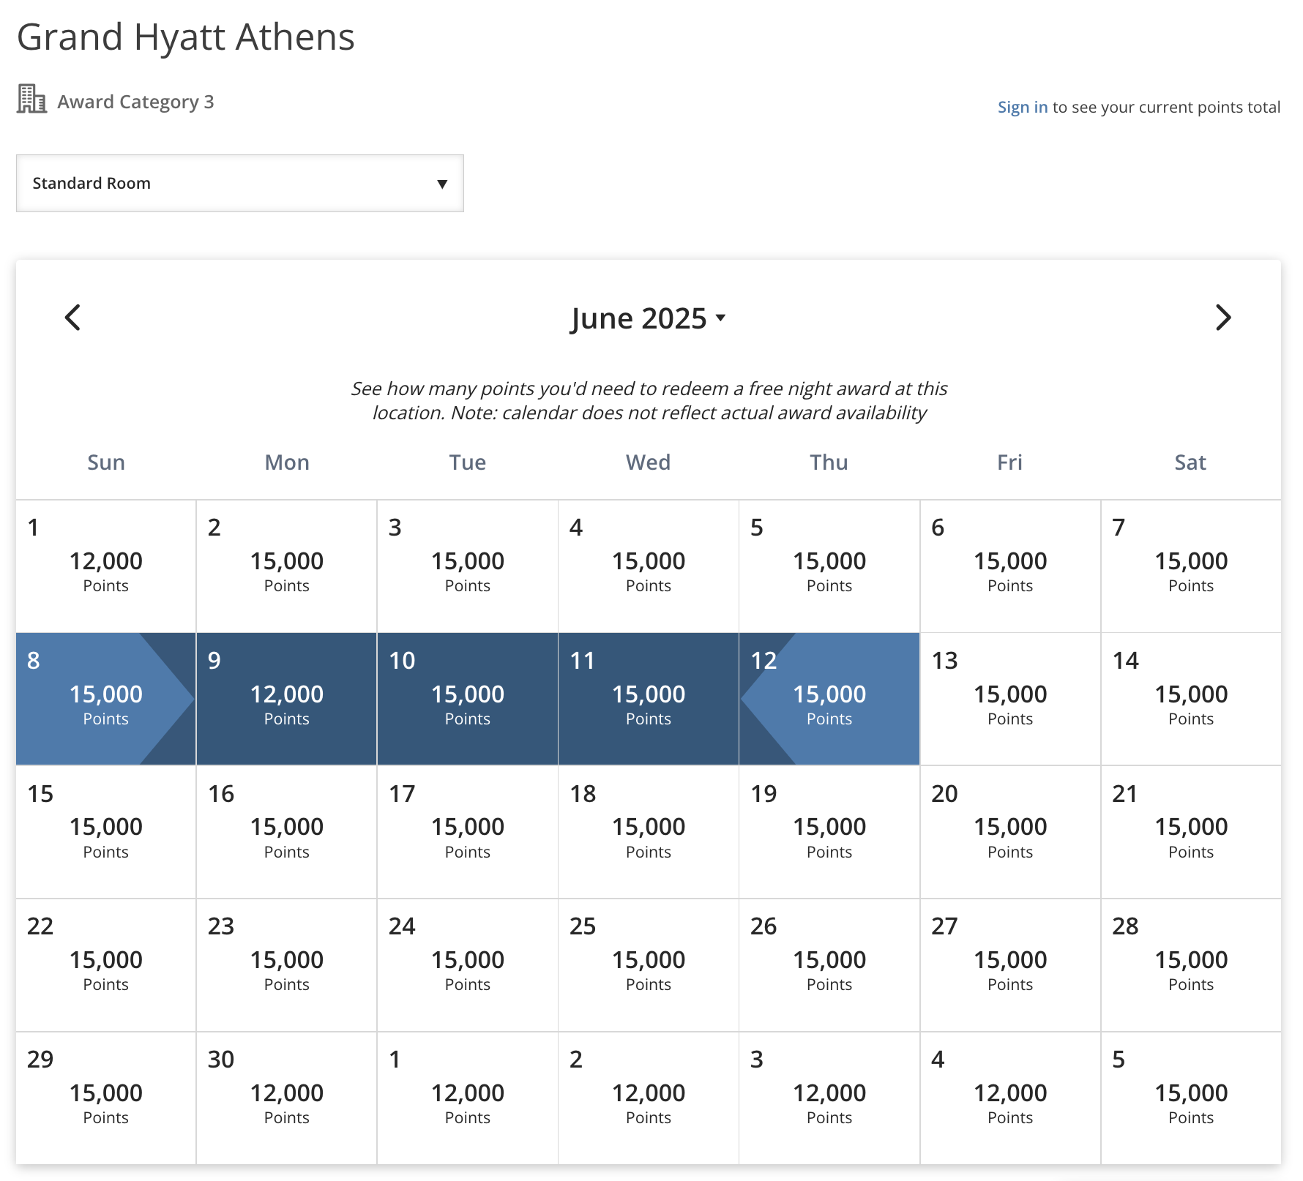Click the Award Category 3 label
The image size is (1303, 1181).
click(135, 102)
